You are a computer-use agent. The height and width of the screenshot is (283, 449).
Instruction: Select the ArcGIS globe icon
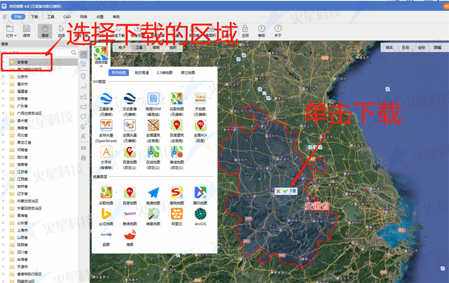(x=200, y=214)
